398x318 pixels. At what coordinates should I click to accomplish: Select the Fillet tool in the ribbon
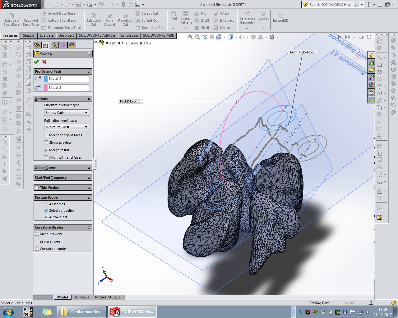pyautogui.click(x=173, y=16)
